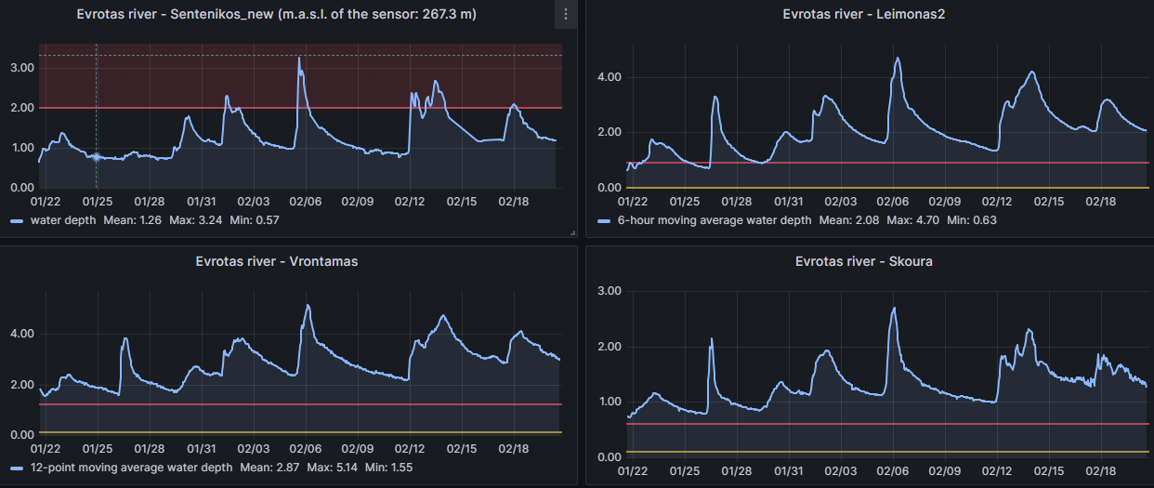Click the water depth legend color line
Screen dimensions: 1154x488
[18, 221]
